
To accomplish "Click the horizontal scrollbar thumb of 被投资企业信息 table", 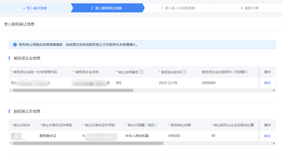I will click(73, 90).
